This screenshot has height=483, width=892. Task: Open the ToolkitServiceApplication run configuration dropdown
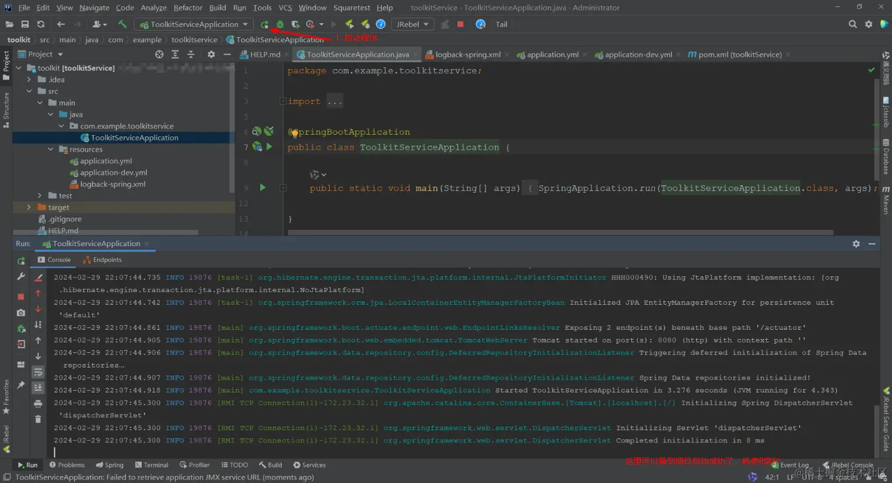(194, 24)
